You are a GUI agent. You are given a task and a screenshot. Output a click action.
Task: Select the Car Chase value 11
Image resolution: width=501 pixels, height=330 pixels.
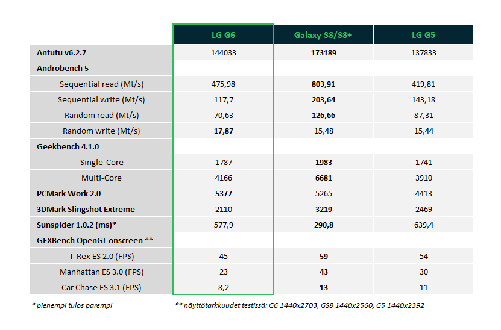pyautogui.click(x=423, y=287)
